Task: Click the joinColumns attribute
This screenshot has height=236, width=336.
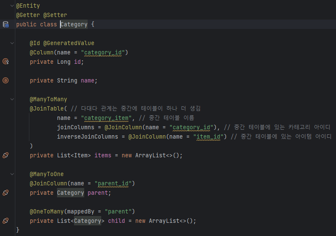Action: click(x=76, y=128)
